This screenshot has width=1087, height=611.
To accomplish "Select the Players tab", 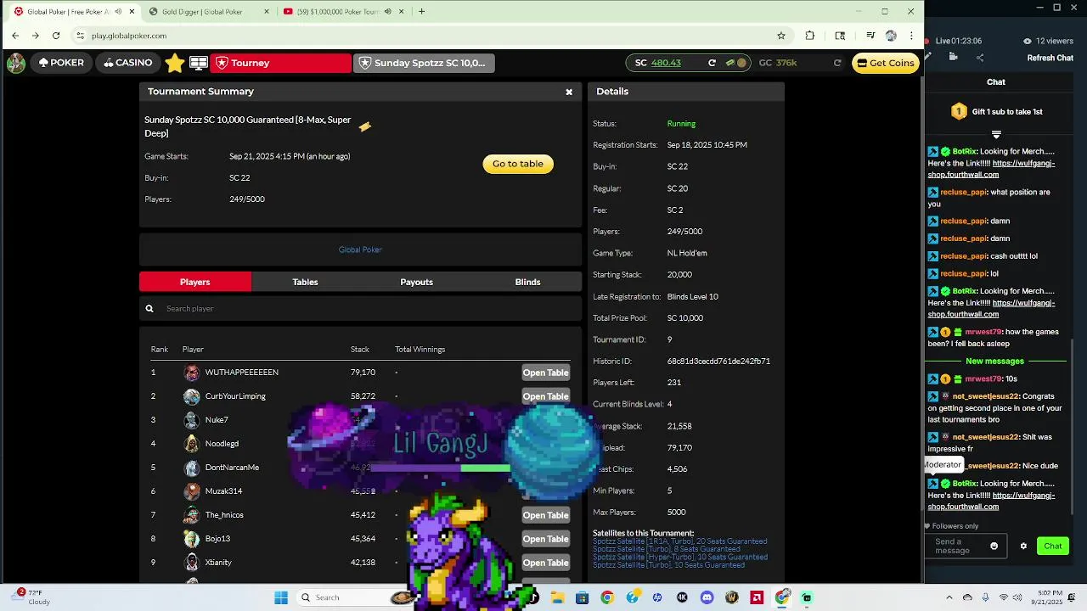I will [x=195, y=282].
